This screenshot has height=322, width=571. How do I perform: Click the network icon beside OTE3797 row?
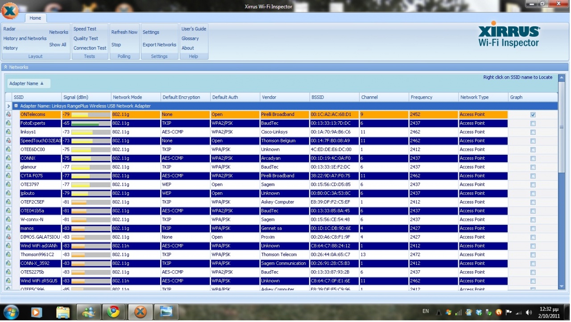[x=8, y=185]
